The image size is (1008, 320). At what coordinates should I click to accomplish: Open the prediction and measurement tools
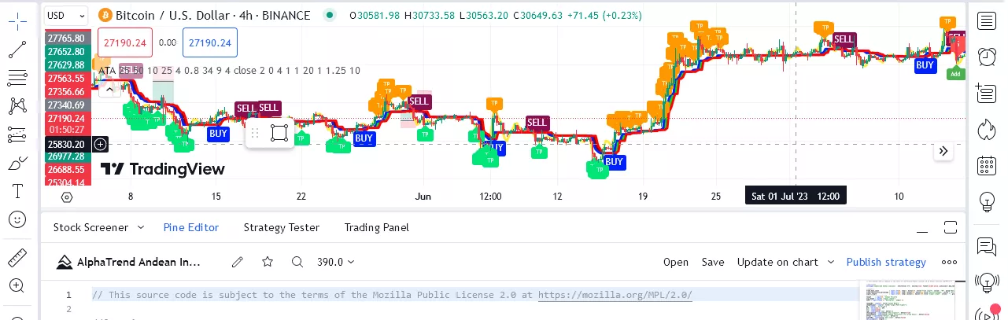click(x=17, y=134)
